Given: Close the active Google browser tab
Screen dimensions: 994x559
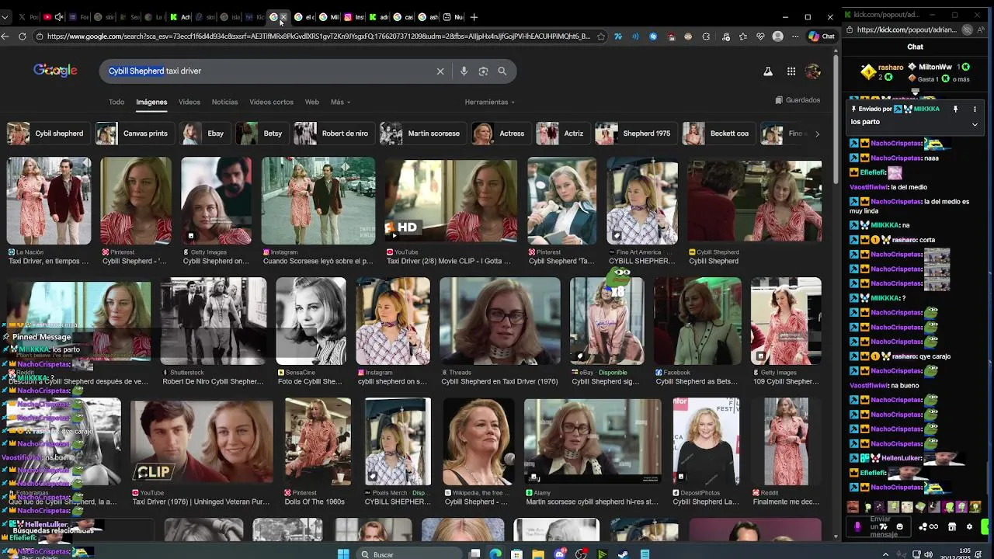Looking at the screenshot, I should (x=283, y=17).
